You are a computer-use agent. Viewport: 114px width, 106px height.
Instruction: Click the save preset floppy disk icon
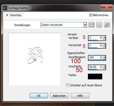(92, 25)
